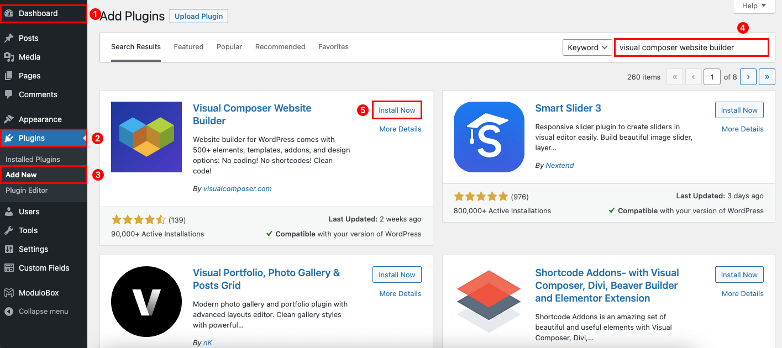Expand the Help panel dropdown
This screenshot has height=348, width=782.
tap(754, 6)
